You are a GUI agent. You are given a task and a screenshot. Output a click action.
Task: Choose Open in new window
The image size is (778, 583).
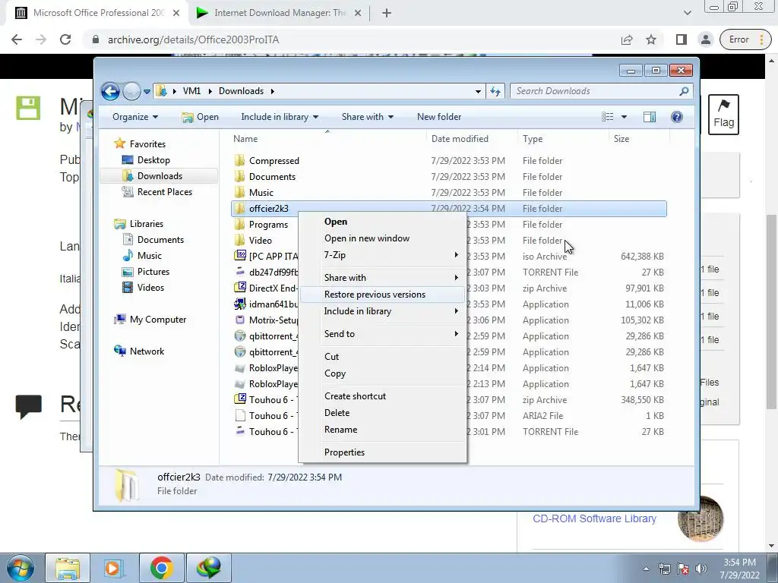coord(383,238)
